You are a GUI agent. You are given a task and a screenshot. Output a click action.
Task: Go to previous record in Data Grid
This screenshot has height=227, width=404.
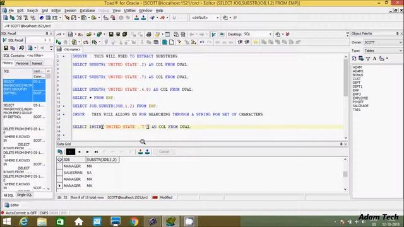tap(80, 152)
